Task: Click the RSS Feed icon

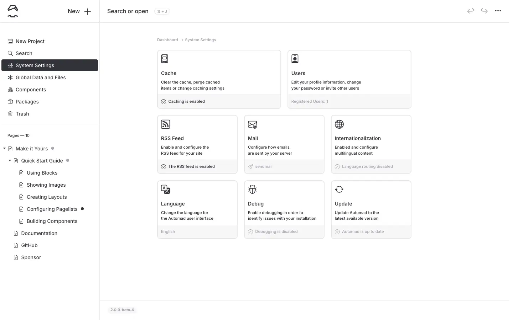Action: tap(165, 124)
